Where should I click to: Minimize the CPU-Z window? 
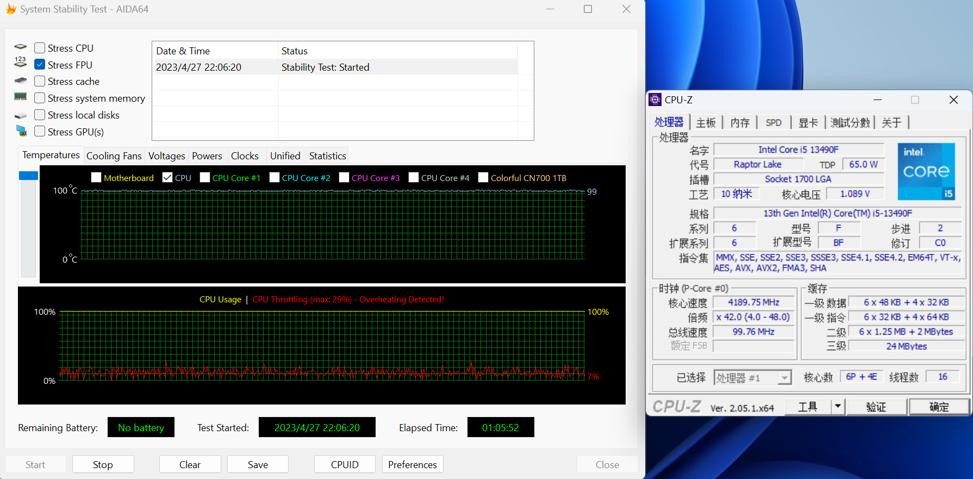pos(877,99)
